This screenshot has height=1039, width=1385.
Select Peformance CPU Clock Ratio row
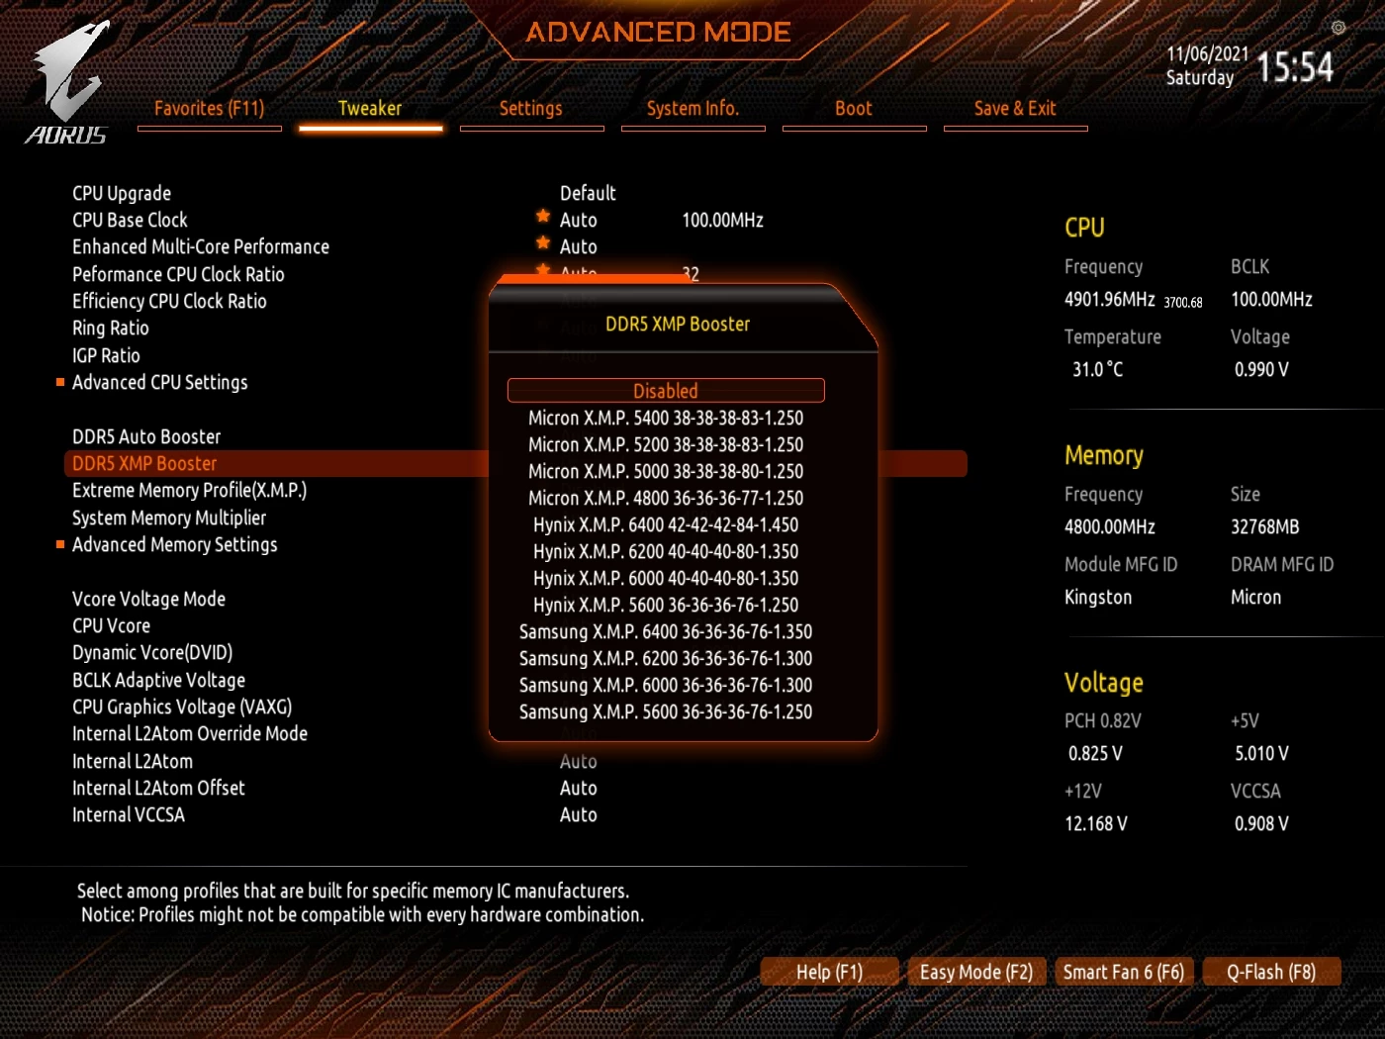[178, 274]
